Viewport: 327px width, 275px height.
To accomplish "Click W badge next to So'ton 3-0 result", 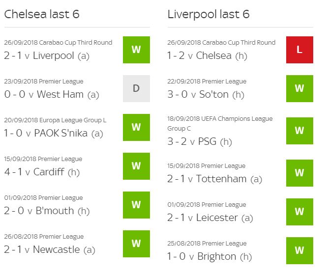I will coord(299,88).
